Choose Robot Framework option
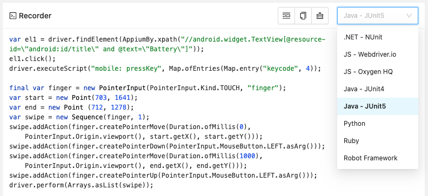428x196 pixels. [x=378, y=158]
